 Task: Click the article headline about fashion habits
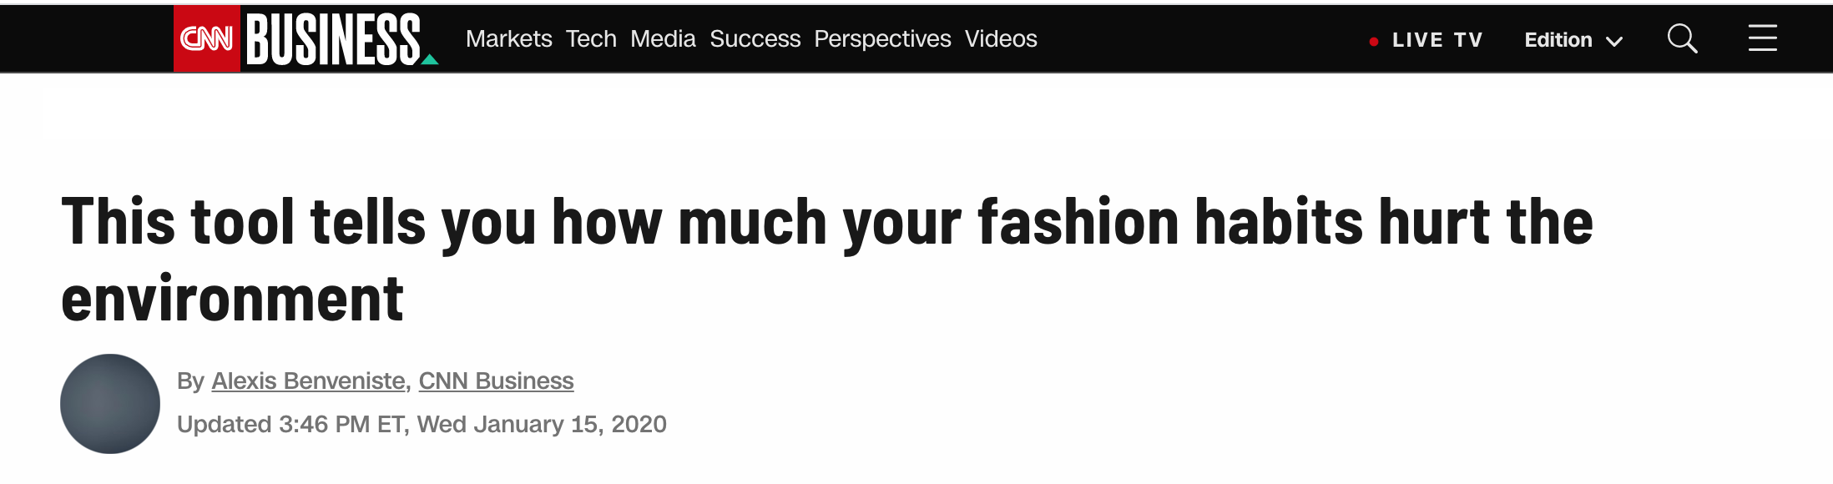point(826,260)
